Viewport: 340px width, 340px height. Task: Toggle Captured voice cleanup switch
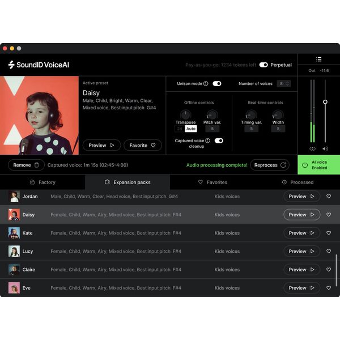click(219, 141)
